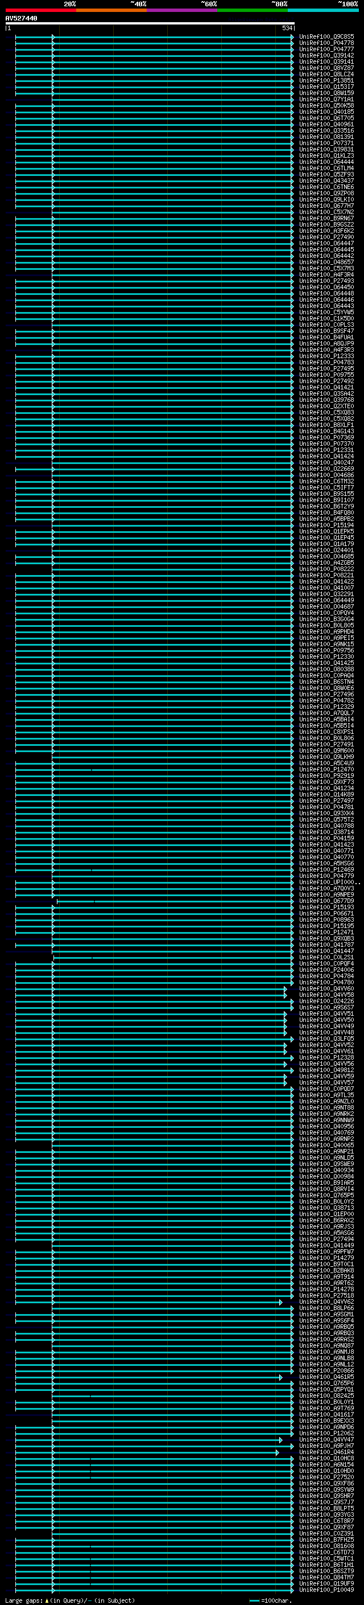Viewport: 364px width, 1605px height.
Task: Select hit UniRef100_A9TL35
Action: (326, 1095)
